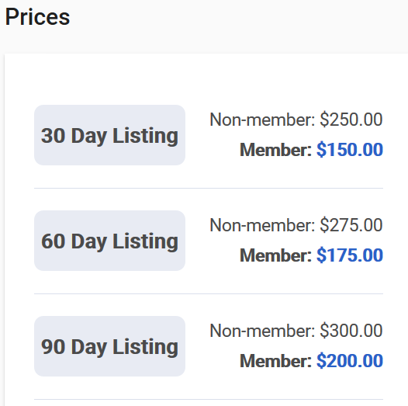Click the $200.00 member price
Image resolution: width=408 pixels, height=406 pixels.
(350, 361)
